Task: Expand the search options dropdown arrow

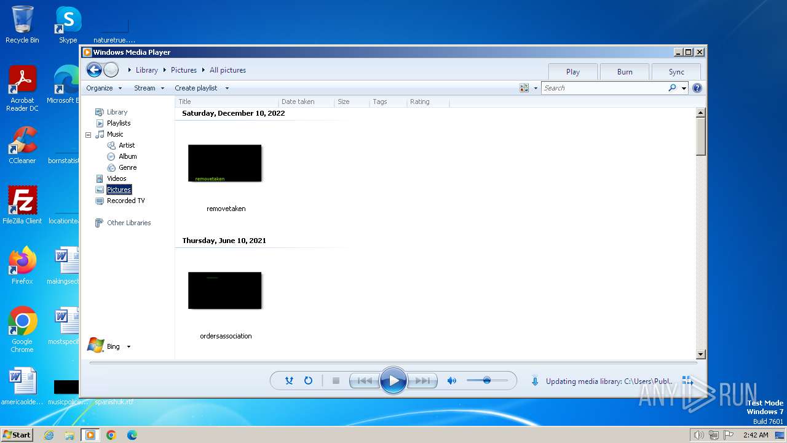Action: coord(684,88)
